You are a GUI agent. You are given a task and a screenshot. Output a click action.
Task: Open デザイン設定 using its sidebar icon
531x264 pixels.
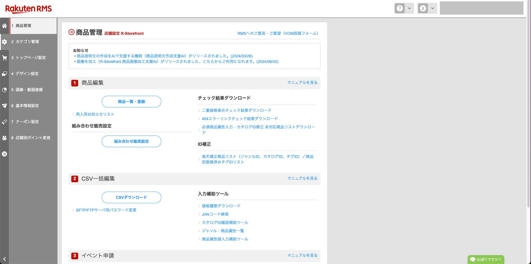point(4,74)
